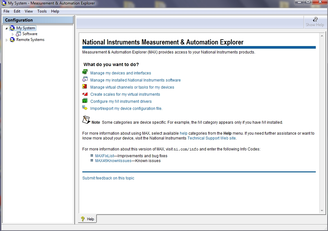Click the virtual channels icon
Viewport: 328px width, 231px height.
[x=85, y=86]
